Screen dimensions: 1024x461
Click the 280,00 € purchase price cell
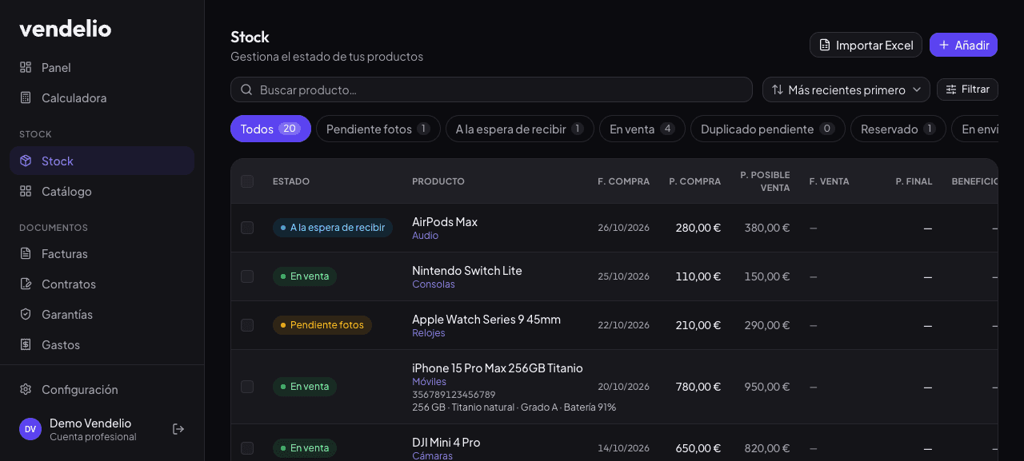tap(698, 228)
